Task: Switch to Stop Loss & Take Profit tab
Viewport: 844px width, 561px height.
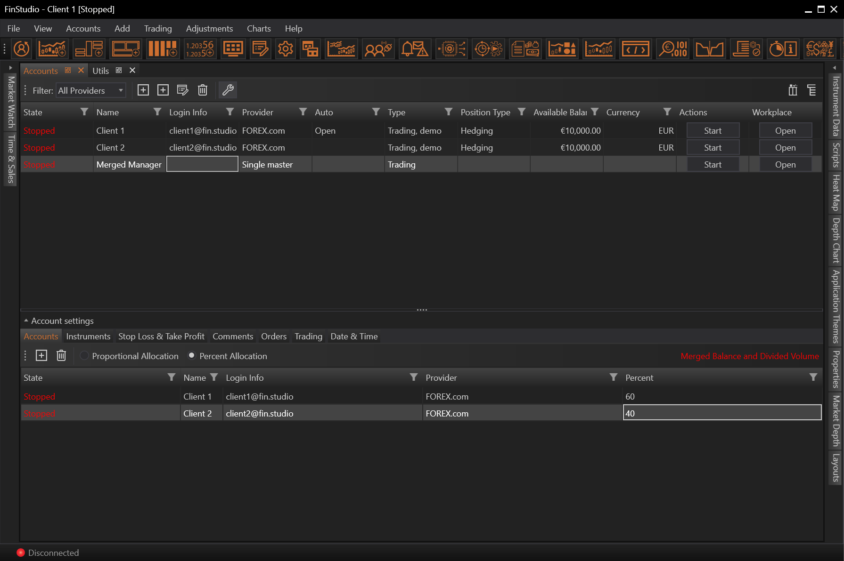Action: (161, 337)
